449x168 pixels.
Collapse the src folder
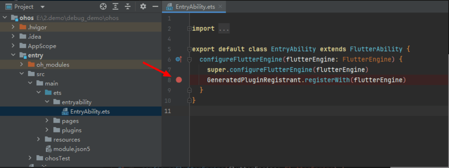[21, 74]
